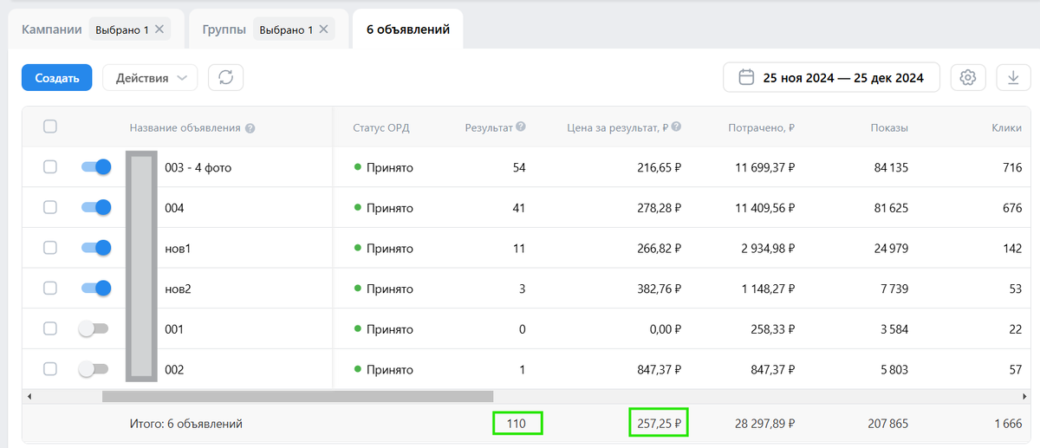Open ad named 003 - 4 фото
Viewport: 1040px width, 448px height.
[x=198, y=167]
